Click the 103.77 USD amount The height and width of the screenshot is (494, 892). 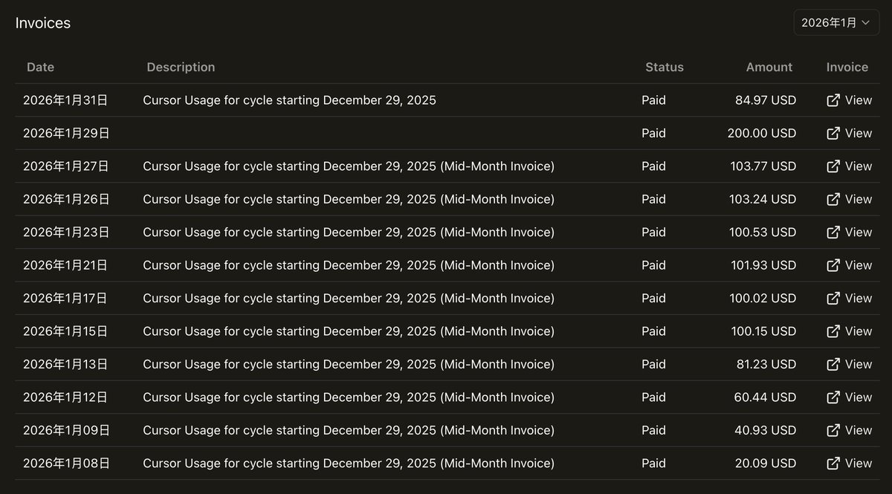[763, 166]
